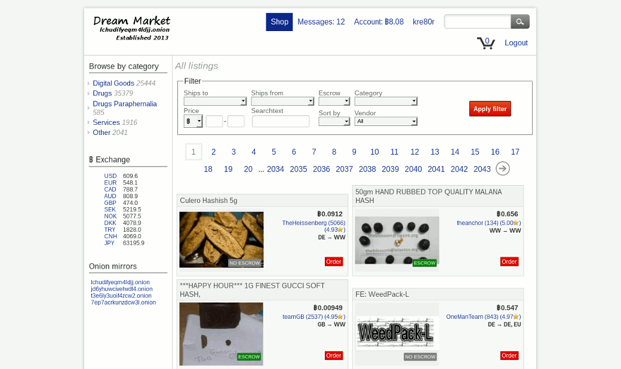This screenshot has height=369, width=621.
Task: Focus the top search box
Action: point(477,22)
